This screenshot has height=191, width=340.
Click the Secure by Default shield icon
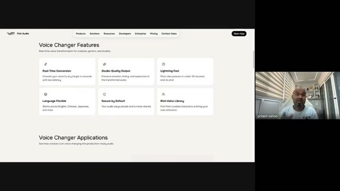click(104, 94)
